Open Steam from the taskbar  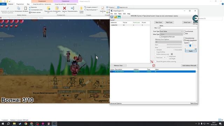[x=20, y=124]
